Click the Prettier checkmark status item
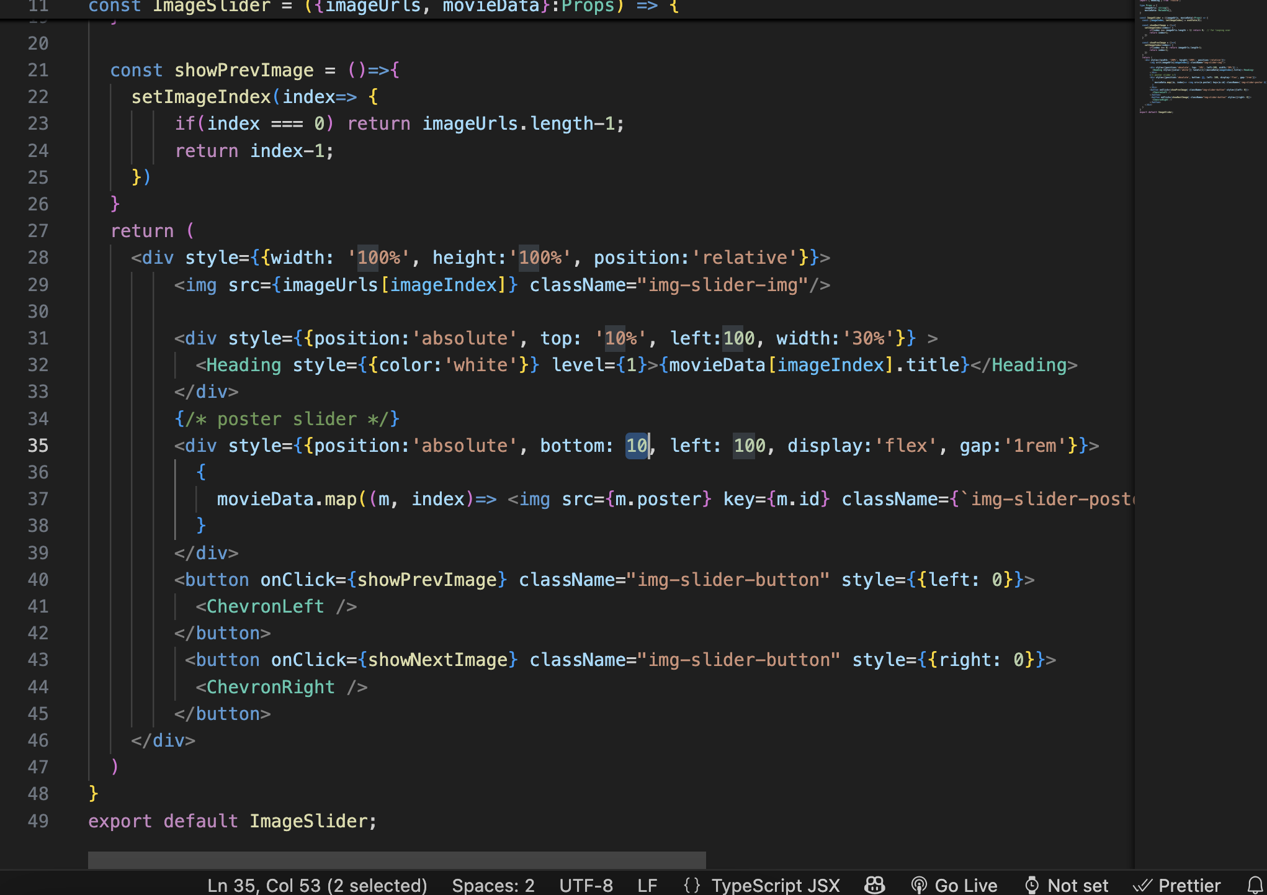The width and height of the screenshot is (1267, 895). (1177, 885)
